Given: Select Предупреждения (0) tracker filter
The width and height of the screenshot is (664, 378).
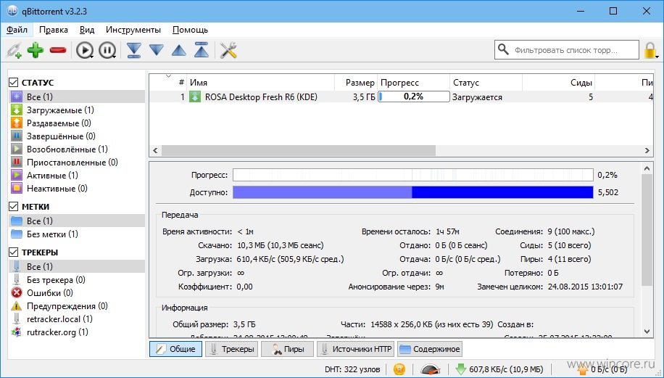Looking at the screenshot, I should tap(77, 306).
